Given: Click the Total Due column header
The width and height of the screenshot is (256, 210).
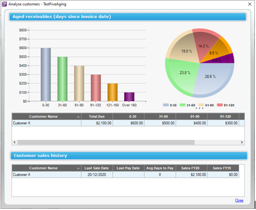Looking at the screenshot, I should (97, 116).
